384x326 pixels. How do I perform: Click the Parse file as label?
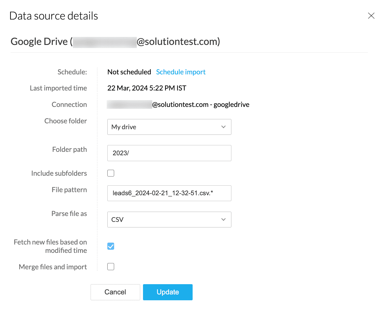69,214
